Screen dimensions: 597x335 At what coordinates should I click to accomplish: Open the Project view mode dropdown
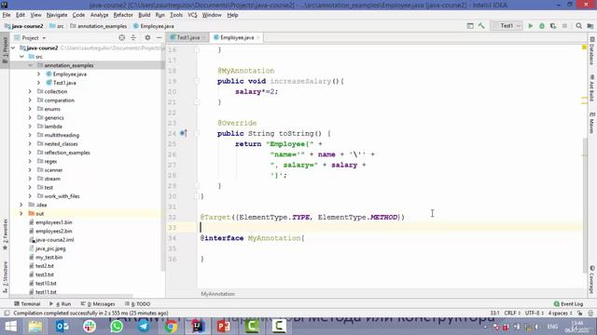coord(30,37)
